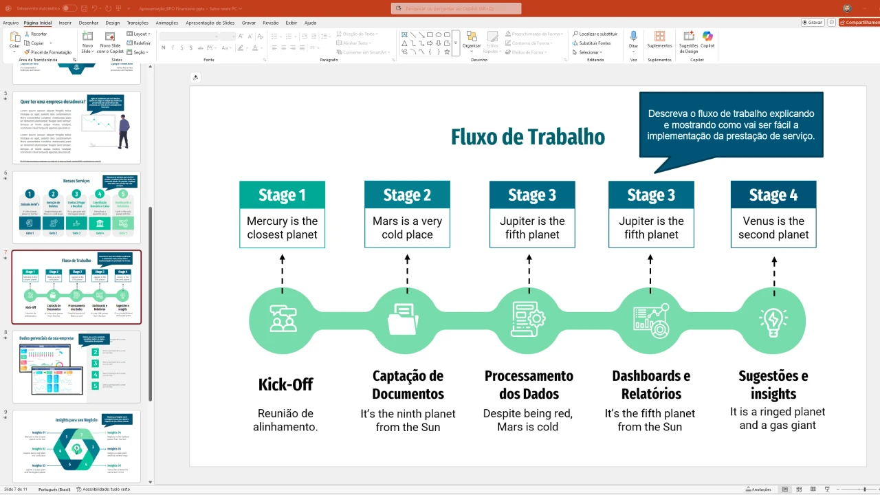
Task: Expand the Seção dropdown
Action: click(x=139, y=52)
